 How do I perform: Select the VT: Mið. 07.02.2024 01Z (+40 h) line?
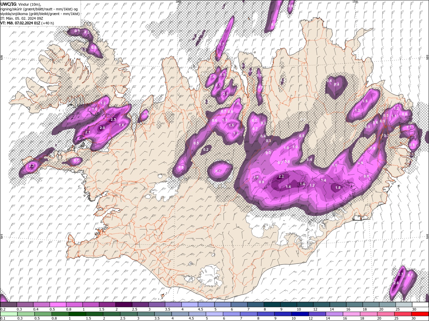27,23
